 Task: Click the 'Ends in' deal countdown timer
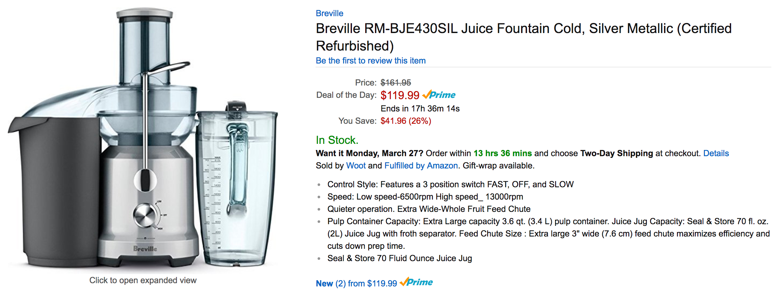click(x=420, y=109)
